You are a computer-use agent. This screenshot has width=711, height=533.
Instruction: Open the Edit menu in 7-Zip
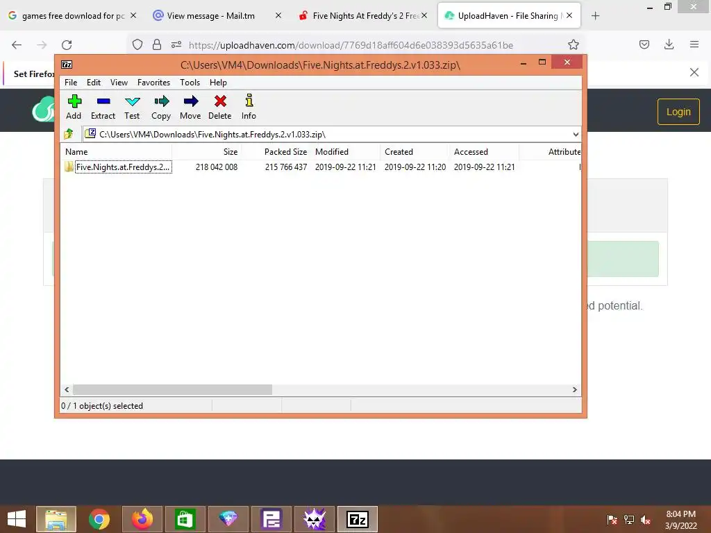coord(94,83)
